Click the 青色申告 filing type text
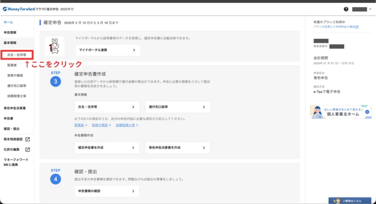 tap(321, 78)
